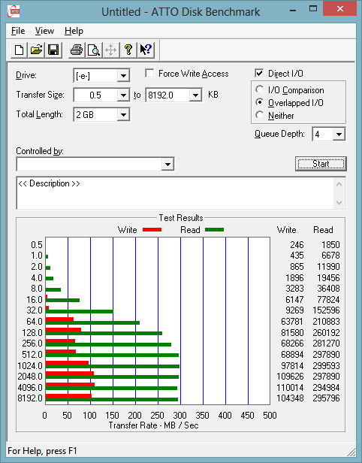Screen dimensions: 362x463
Task: Click the New document toolbar icon
Action: (x=20, y=50)
